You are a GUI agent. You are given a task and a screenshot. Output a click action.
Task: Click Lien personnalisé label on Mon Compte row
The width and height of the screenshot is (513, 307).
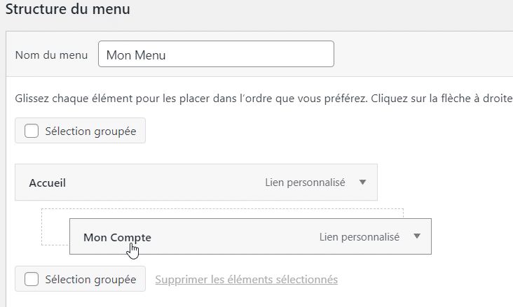coord(359,237)
